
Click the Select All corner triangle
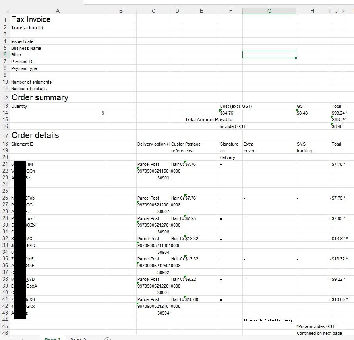pyautogui.click(x=7, y=11)
